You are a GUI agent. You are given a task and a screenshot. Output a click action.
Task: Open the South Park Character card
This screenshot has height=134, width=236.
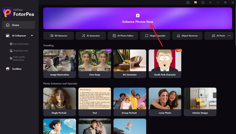(x=165, y=64)
